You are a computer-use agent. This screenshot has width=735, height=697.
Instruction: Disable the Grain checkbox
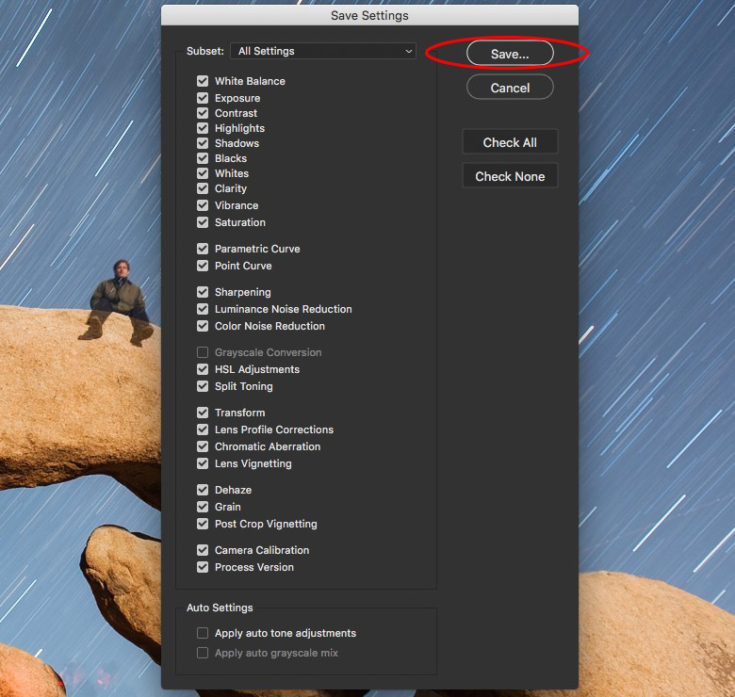point(203,507)
